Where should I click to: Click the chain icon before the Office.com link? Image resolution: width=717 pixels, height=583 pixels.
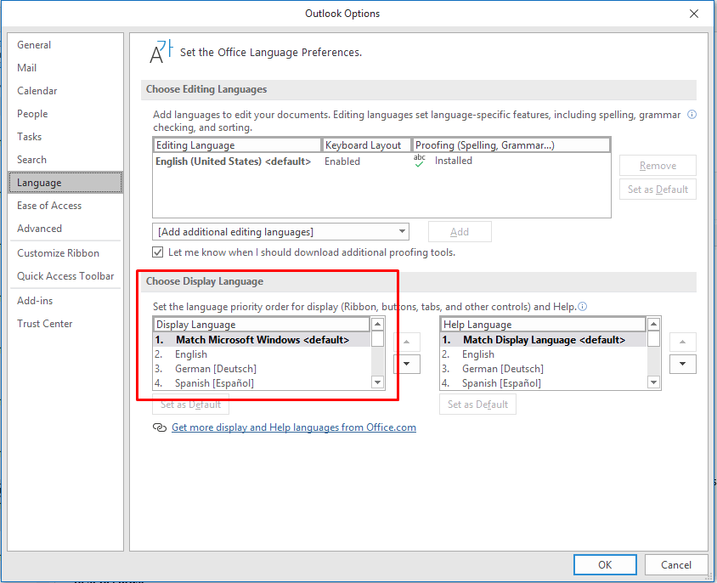(160, 427)
